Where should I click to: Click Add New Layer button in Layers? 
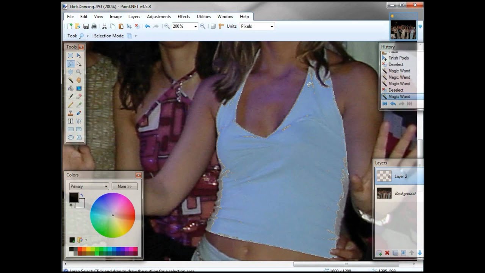(x=379, y=253)
